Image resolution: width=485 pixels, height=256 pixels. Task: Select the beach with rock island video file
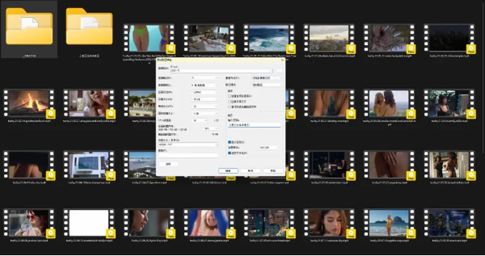[x=389, y=223]
